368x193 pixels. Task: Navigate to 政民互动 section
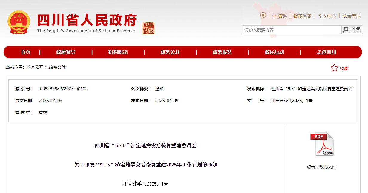tap(274, 52)
